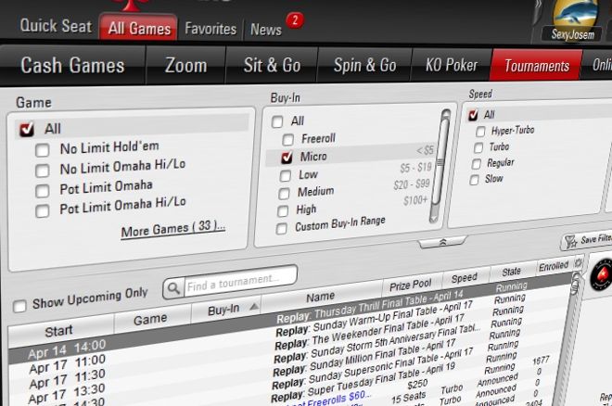Select the All Games tab

pos(138,27)
